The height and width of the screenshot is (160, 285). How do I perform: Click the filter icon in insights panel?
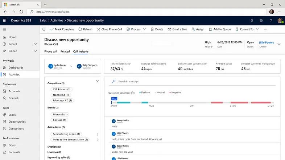click(98, 81)
